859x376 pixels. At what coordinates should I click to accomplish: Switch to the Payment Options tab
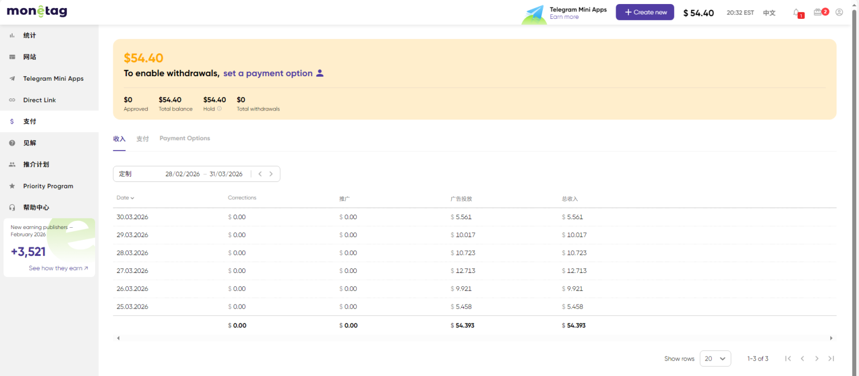coord(184,138)
